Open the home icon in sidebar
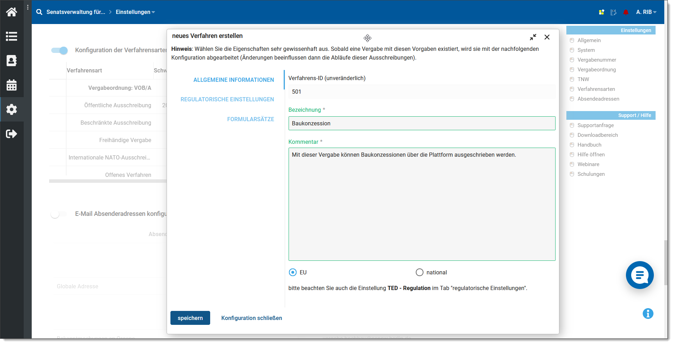 click(12, 12)
